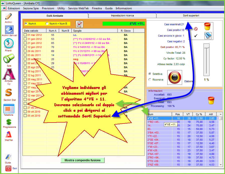Click the bucket icon in Informazioni panel

point(211,100)
